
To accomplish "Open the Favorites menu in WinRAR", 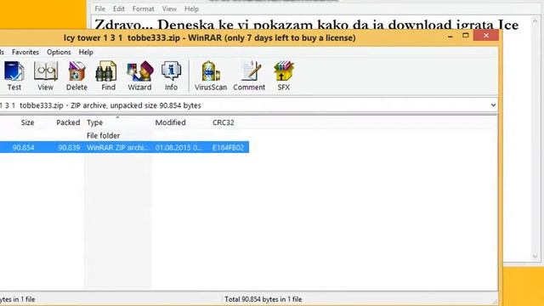I will [25, 52].
